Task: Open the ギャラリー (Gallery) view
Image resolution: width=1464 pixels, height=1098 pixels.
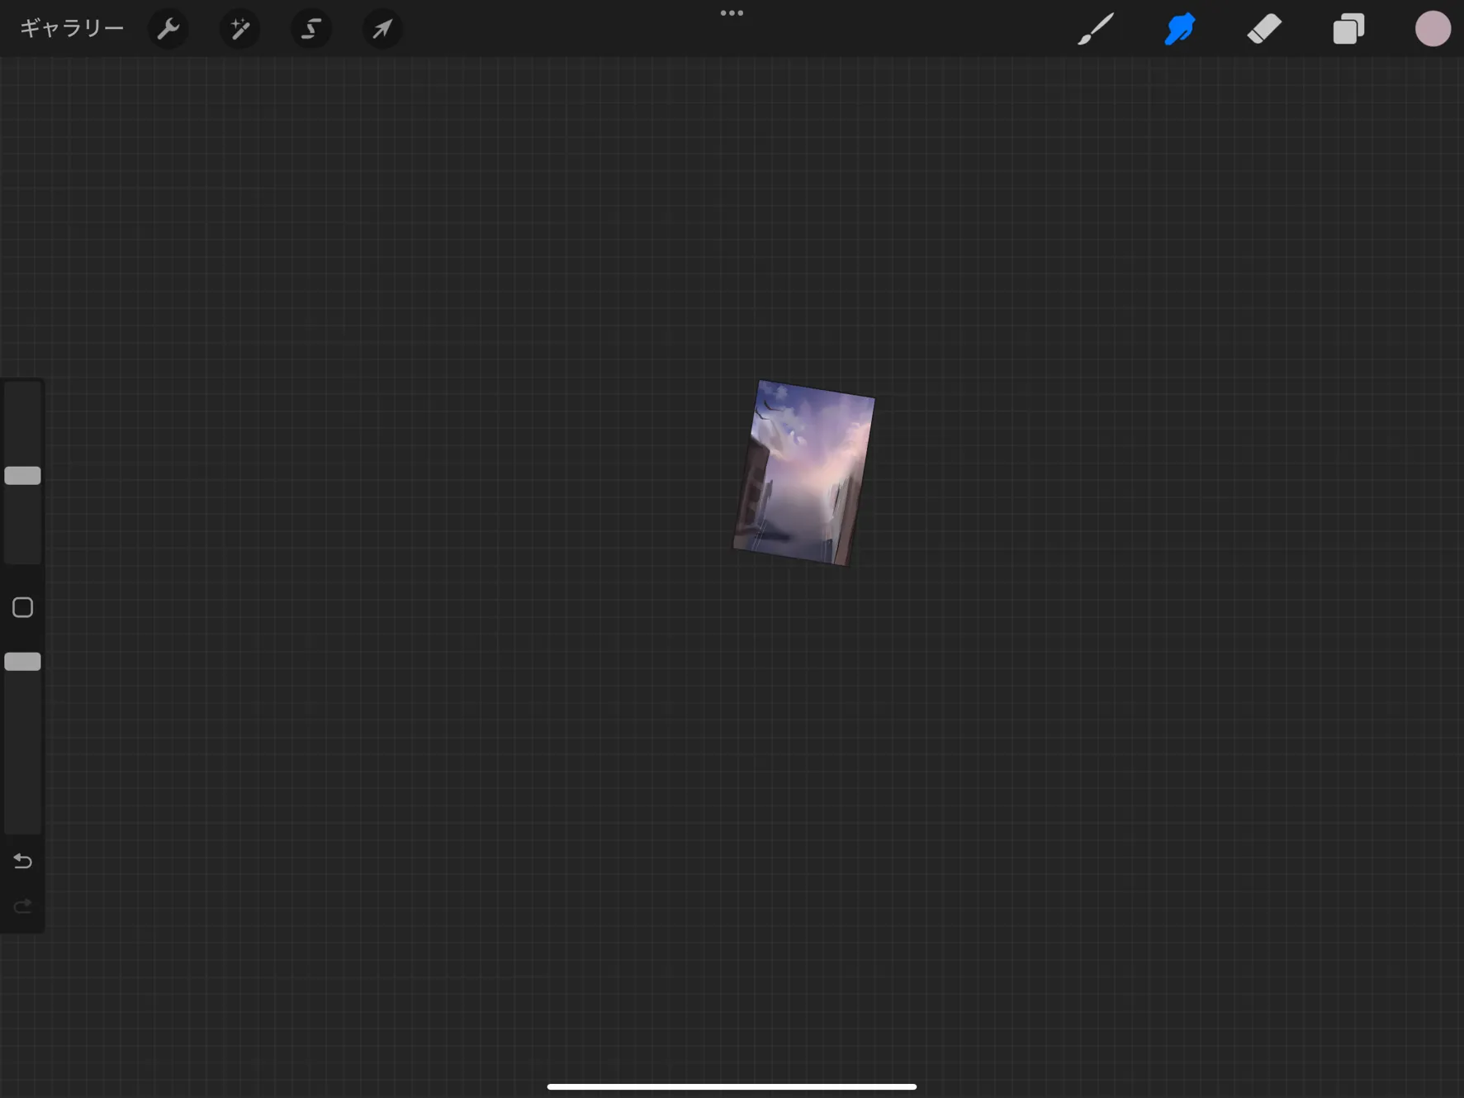Action: 72,29
